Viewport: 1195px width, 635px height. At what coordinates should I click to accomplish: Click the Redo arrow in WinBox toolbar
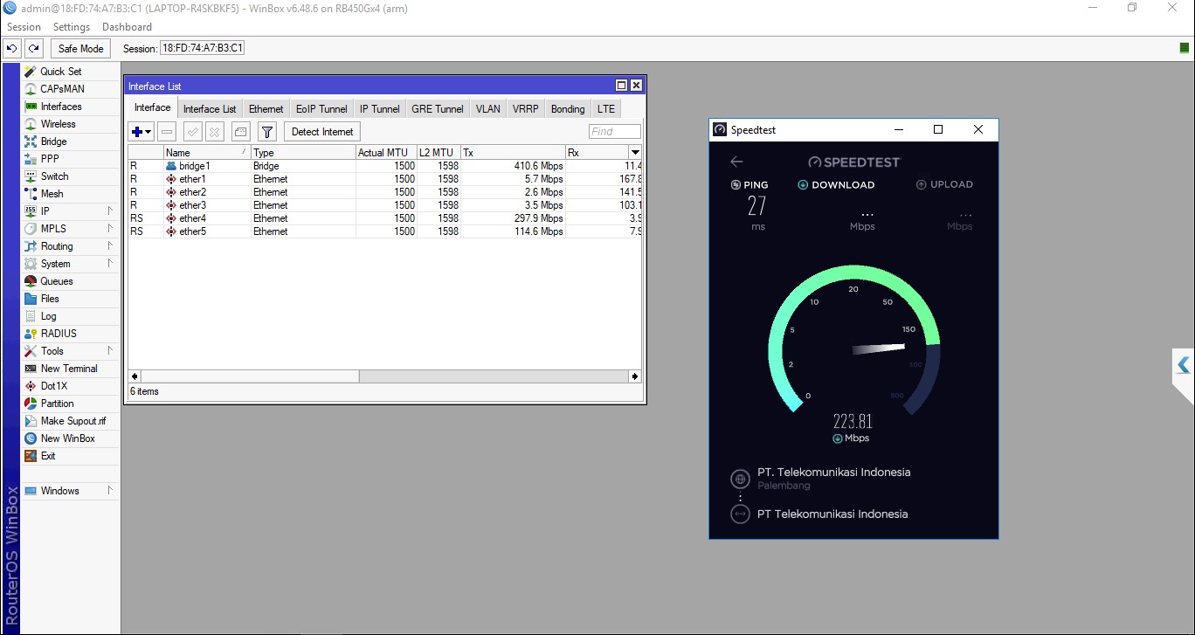pos(33,49)
